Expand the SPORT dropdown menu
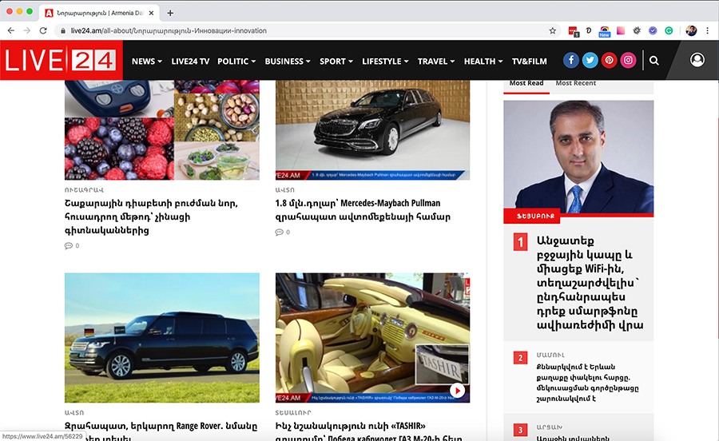Image resolution: width=719 pixels, height=441 pixels. point(336,61)
